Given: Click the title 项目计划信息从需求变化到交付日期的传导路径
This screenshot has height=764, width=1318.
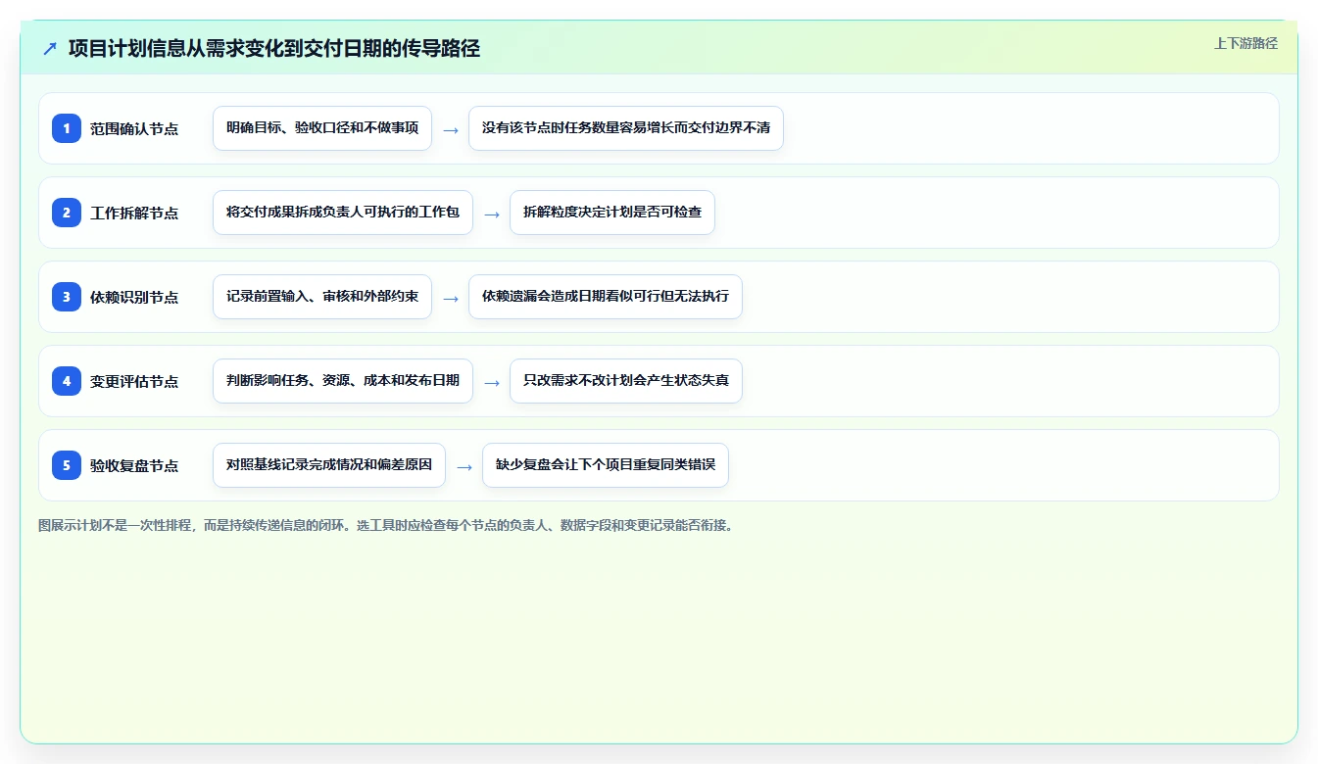Looking at the screenshot, I should (274, 49).
